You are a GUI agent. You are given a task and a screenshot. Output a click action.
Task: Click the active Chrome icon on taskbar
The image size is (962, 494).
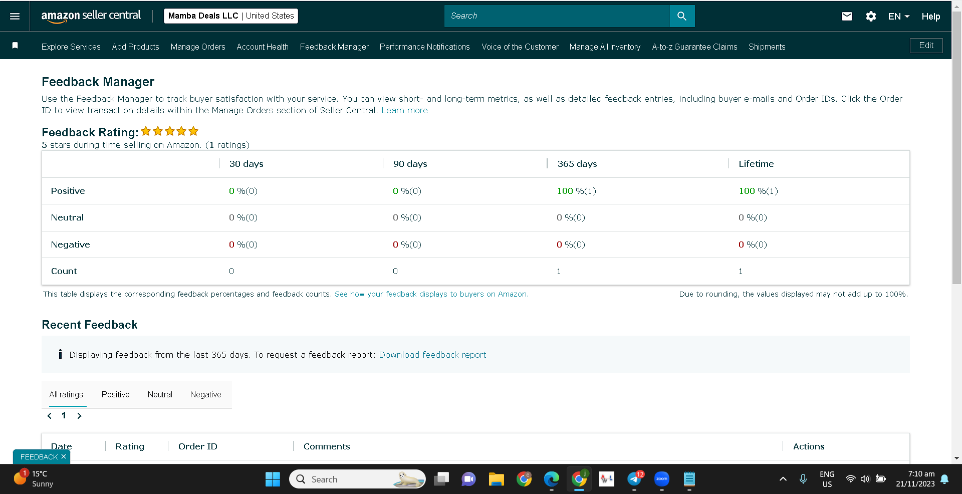[x=579, y=479]
